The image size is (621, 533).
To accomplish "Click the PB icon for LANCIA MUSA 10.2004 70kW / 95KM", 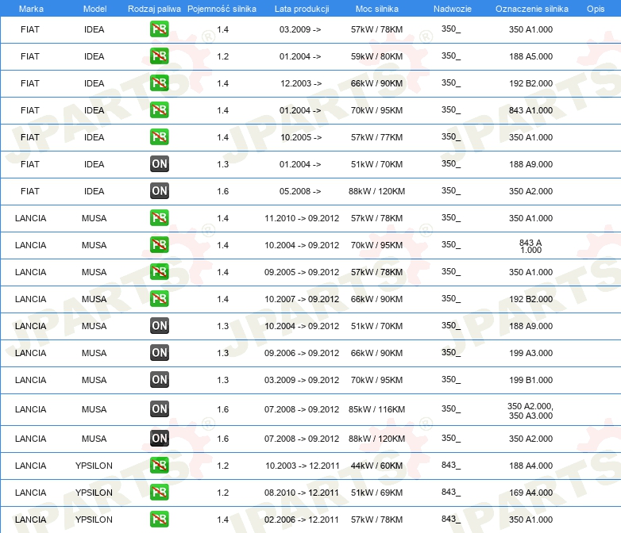I will tap(159, 245).
